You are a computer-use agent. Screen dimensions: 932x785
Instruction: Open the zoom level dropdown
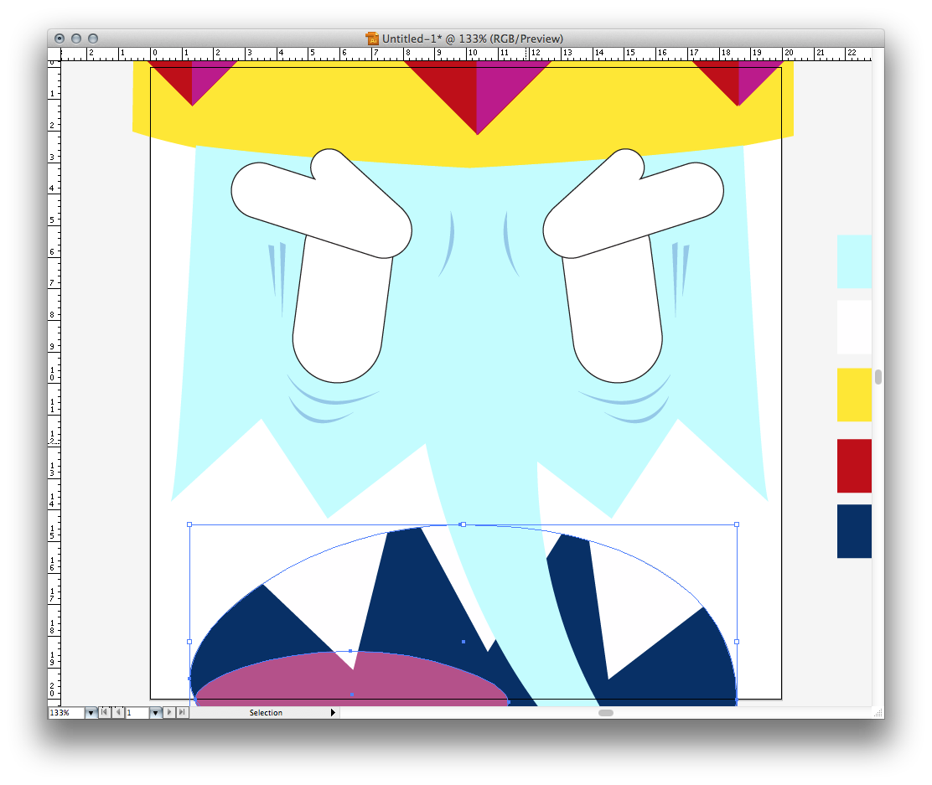pyautogui.click(x=91, y=713)
